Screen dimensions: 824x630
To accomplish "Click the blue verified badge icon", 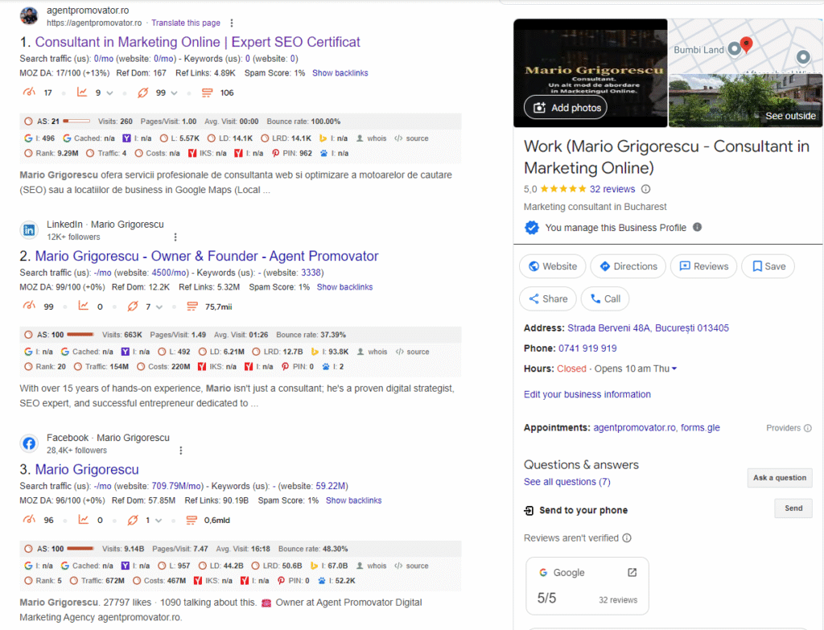I will (x=532, y=228).
